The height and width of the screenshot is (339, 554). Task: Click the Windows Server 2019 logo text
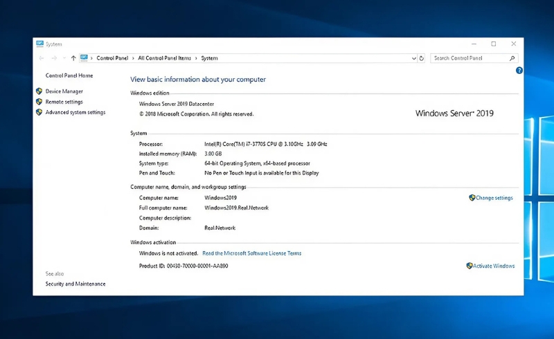click(454, 113)
